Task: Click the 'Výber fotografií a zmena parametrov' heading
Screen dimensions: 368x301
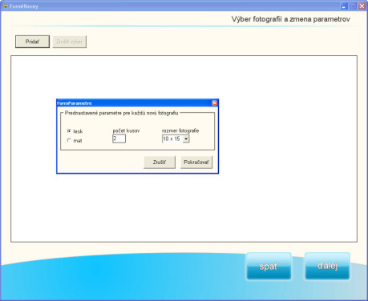Action: pyautogui.click(x=290, y=19)
